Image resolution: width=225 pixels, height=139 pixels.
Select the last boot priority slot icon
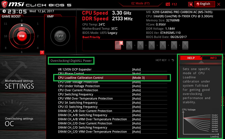(185, 45)
